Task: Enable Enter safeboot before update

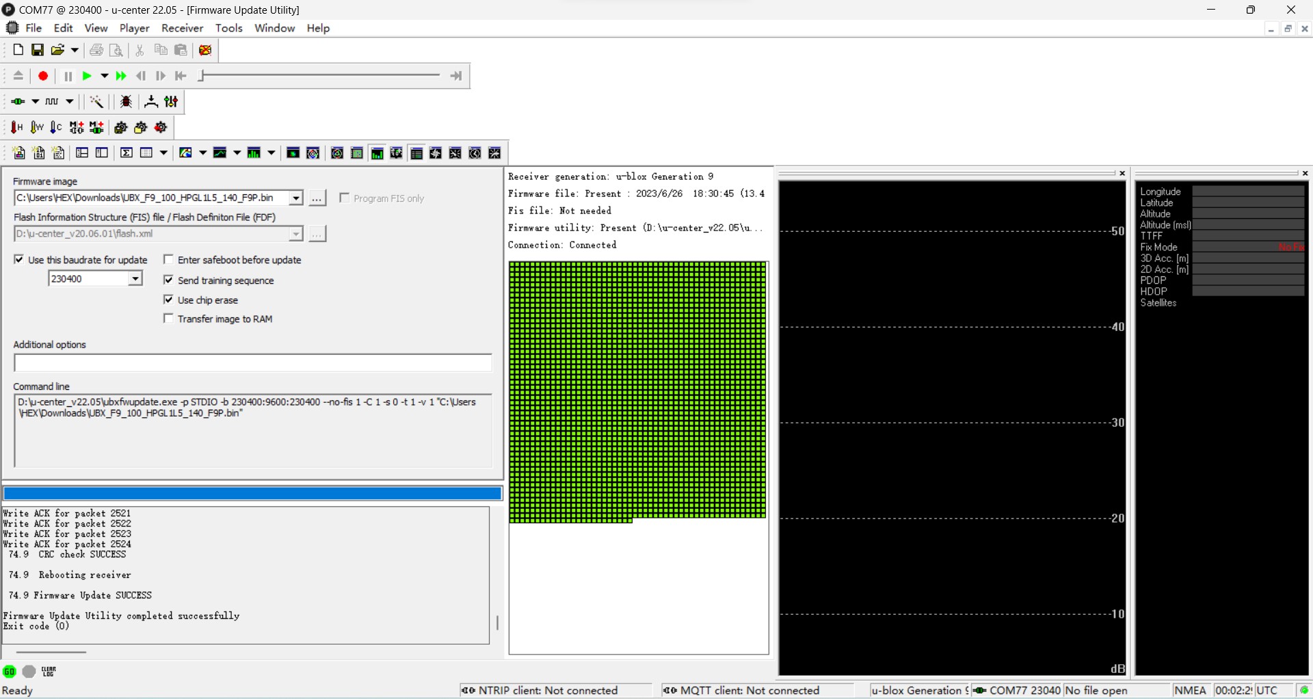Action: pyautogui.click(x=169, y=260)
